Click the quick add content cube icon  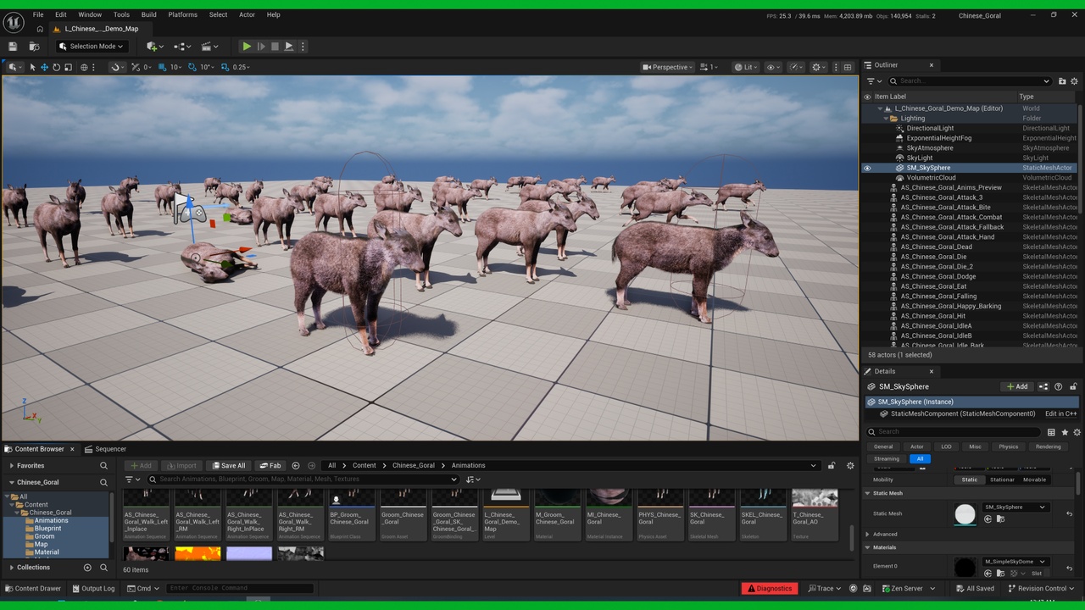point(153,47)
